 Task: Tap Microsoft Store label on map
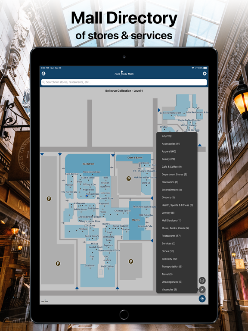[x=105, y=198]
